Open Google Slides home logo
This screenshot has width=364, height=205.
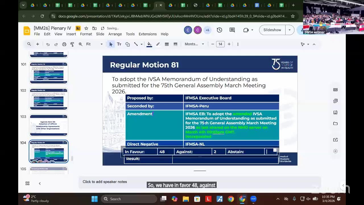click(x=27, y=31)
